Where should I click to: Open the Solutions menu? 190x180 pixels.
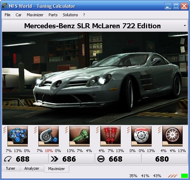click(x=70, y=15)
